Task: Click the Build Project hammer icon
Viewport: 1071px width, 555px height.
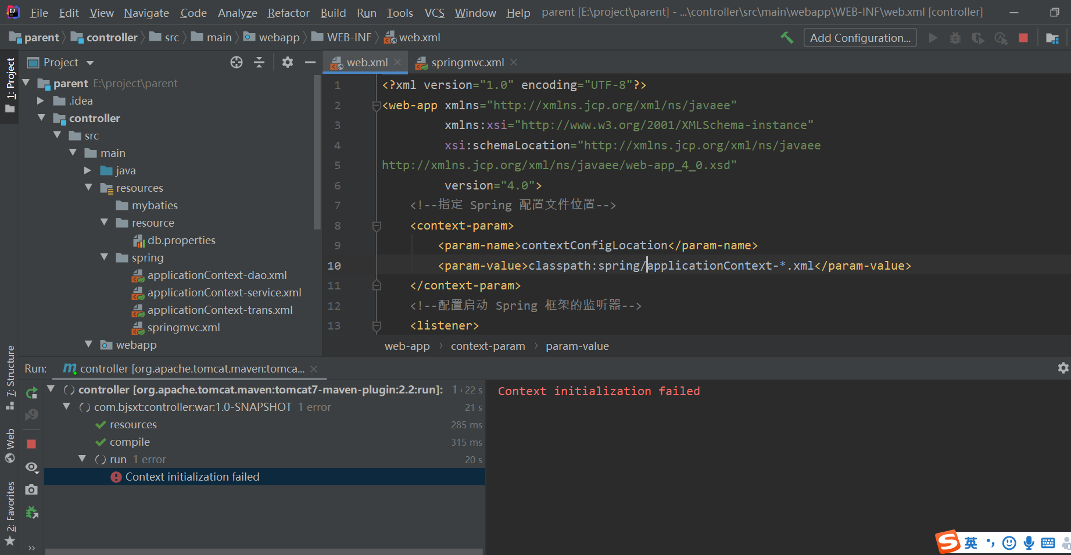Action: click(x=787, y=38)
